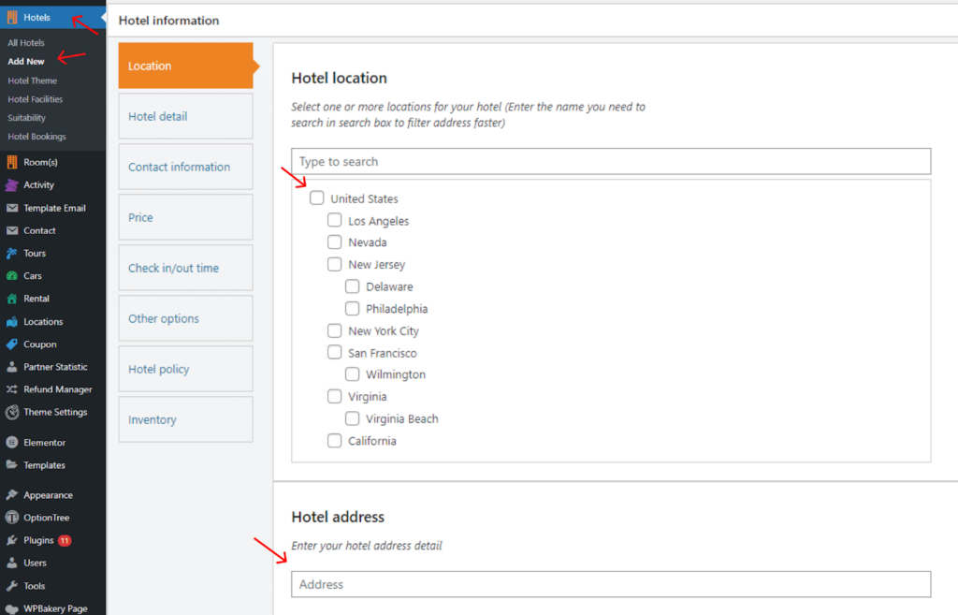Open Hotel Bookings
The width and height of the screenshot is (958, 615).
(x=36, y=137)
